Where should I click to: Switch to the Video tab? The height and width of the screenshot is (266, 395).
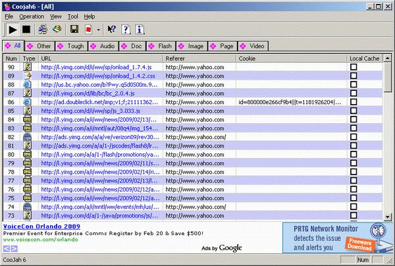[x=253, y=46]
